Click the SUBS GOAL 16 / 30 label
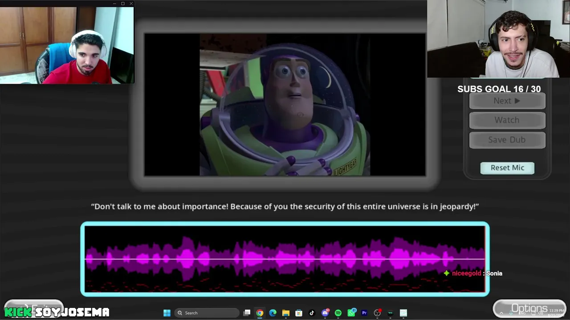 point(499,89)
